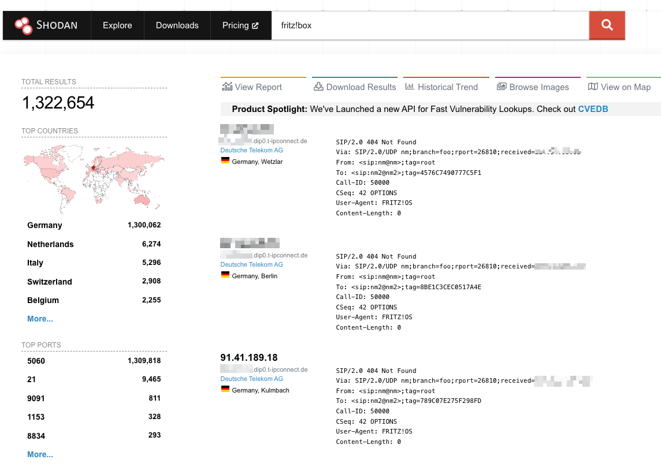Screen dimensions: 661x467
Task: Click Deutsche Telekom AG link for Kulmbach result
Action: point(252,379)
